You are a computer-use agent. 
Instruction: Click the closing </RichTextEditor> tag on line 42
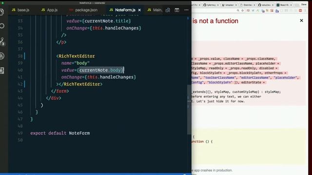[x=80, y=84]
